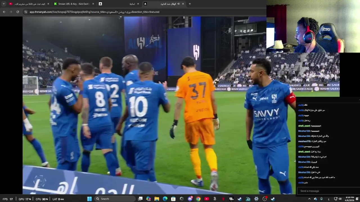Screen dimensions: 360x202
Task: Open Microsoft Store from the taskbar
Action: click(x=173, y=199)
